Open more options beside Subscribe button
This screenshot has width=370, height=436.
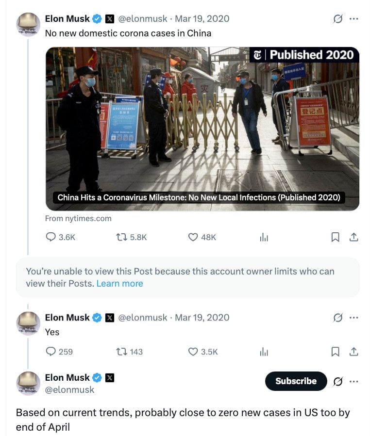(354, 382)
